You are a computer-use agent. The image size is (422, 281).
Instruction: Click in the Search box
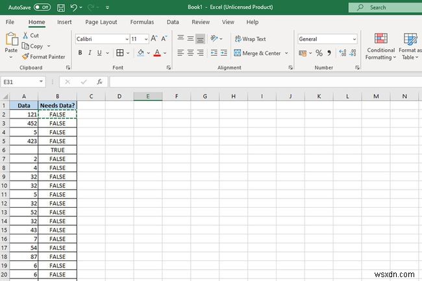click(385, 8)
